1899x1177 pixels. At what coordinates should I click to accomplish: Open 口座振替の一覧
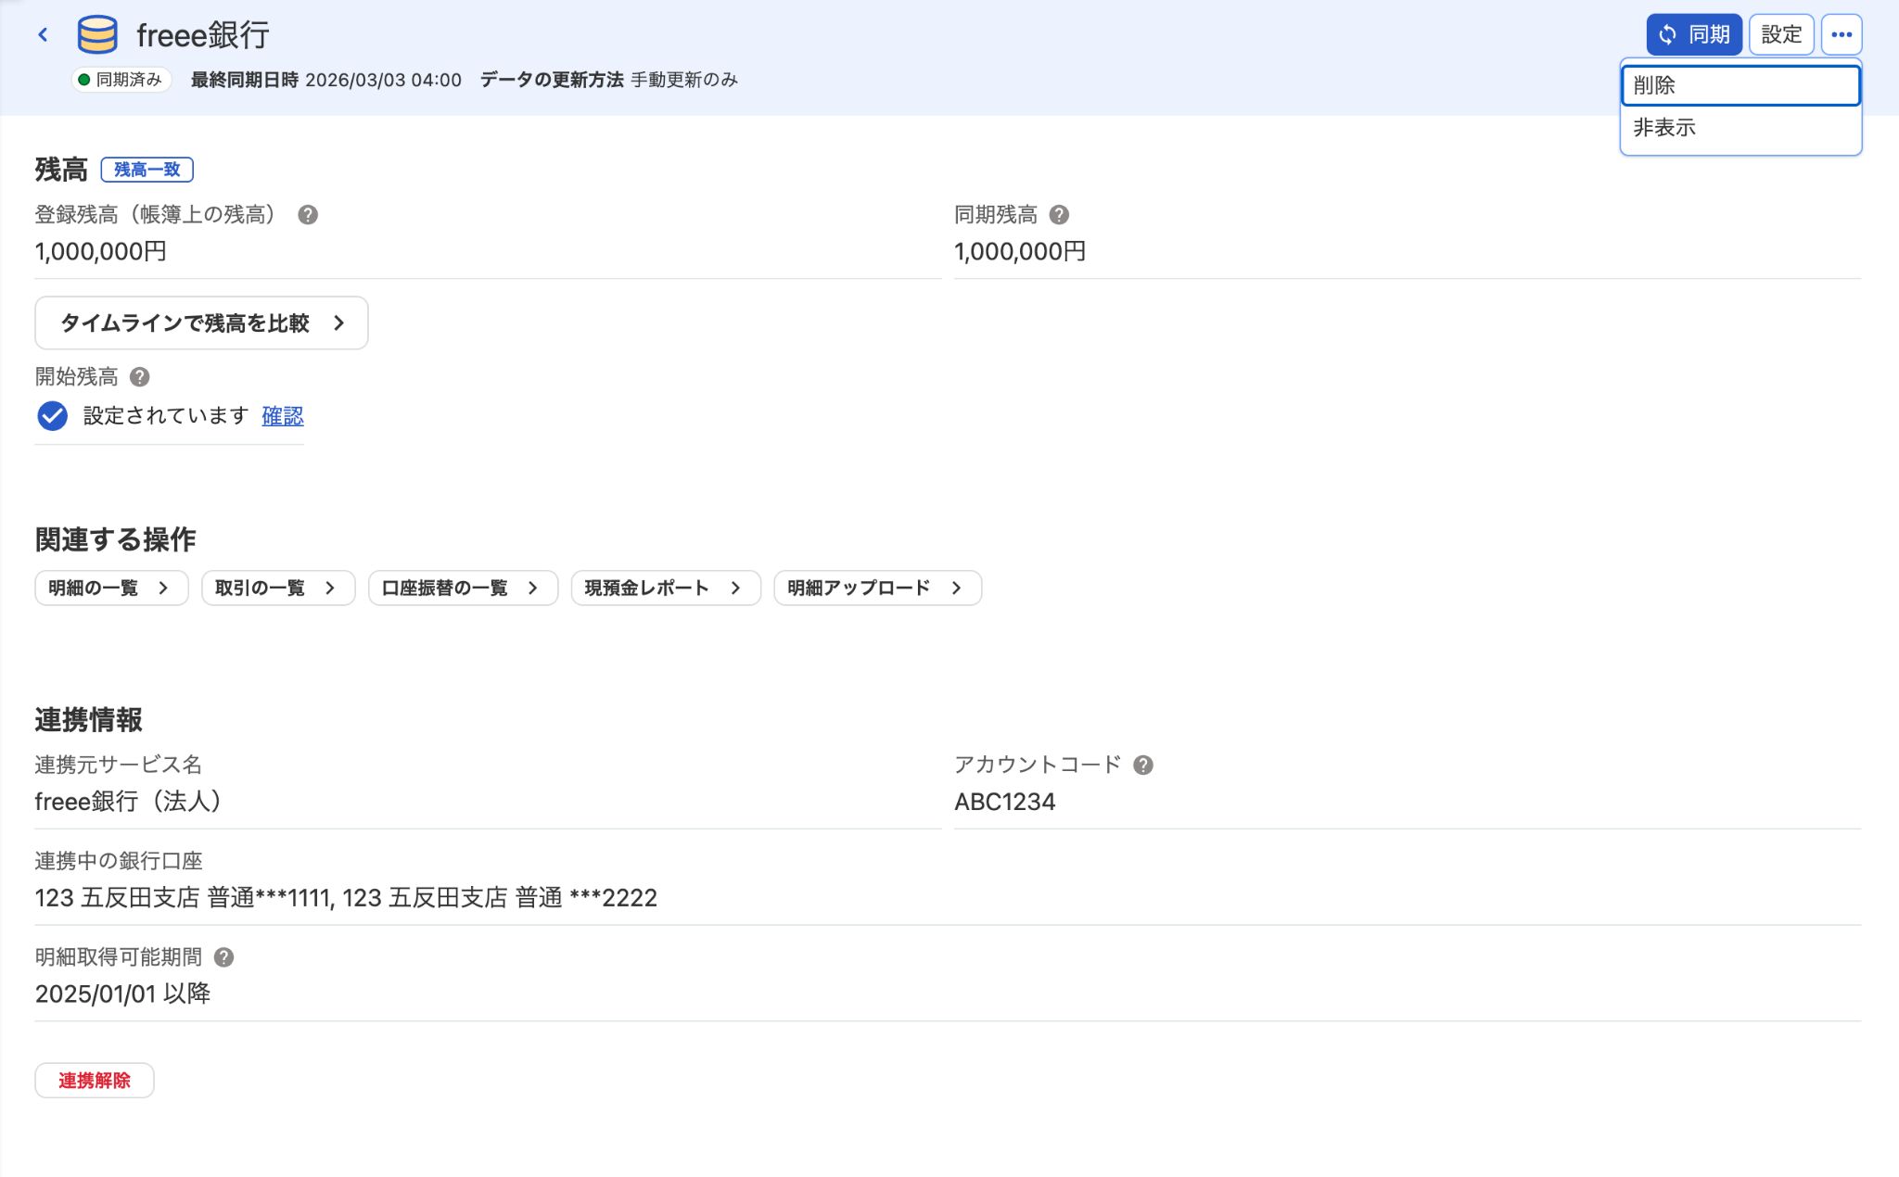pyautogui.click(x=463, y=588)
